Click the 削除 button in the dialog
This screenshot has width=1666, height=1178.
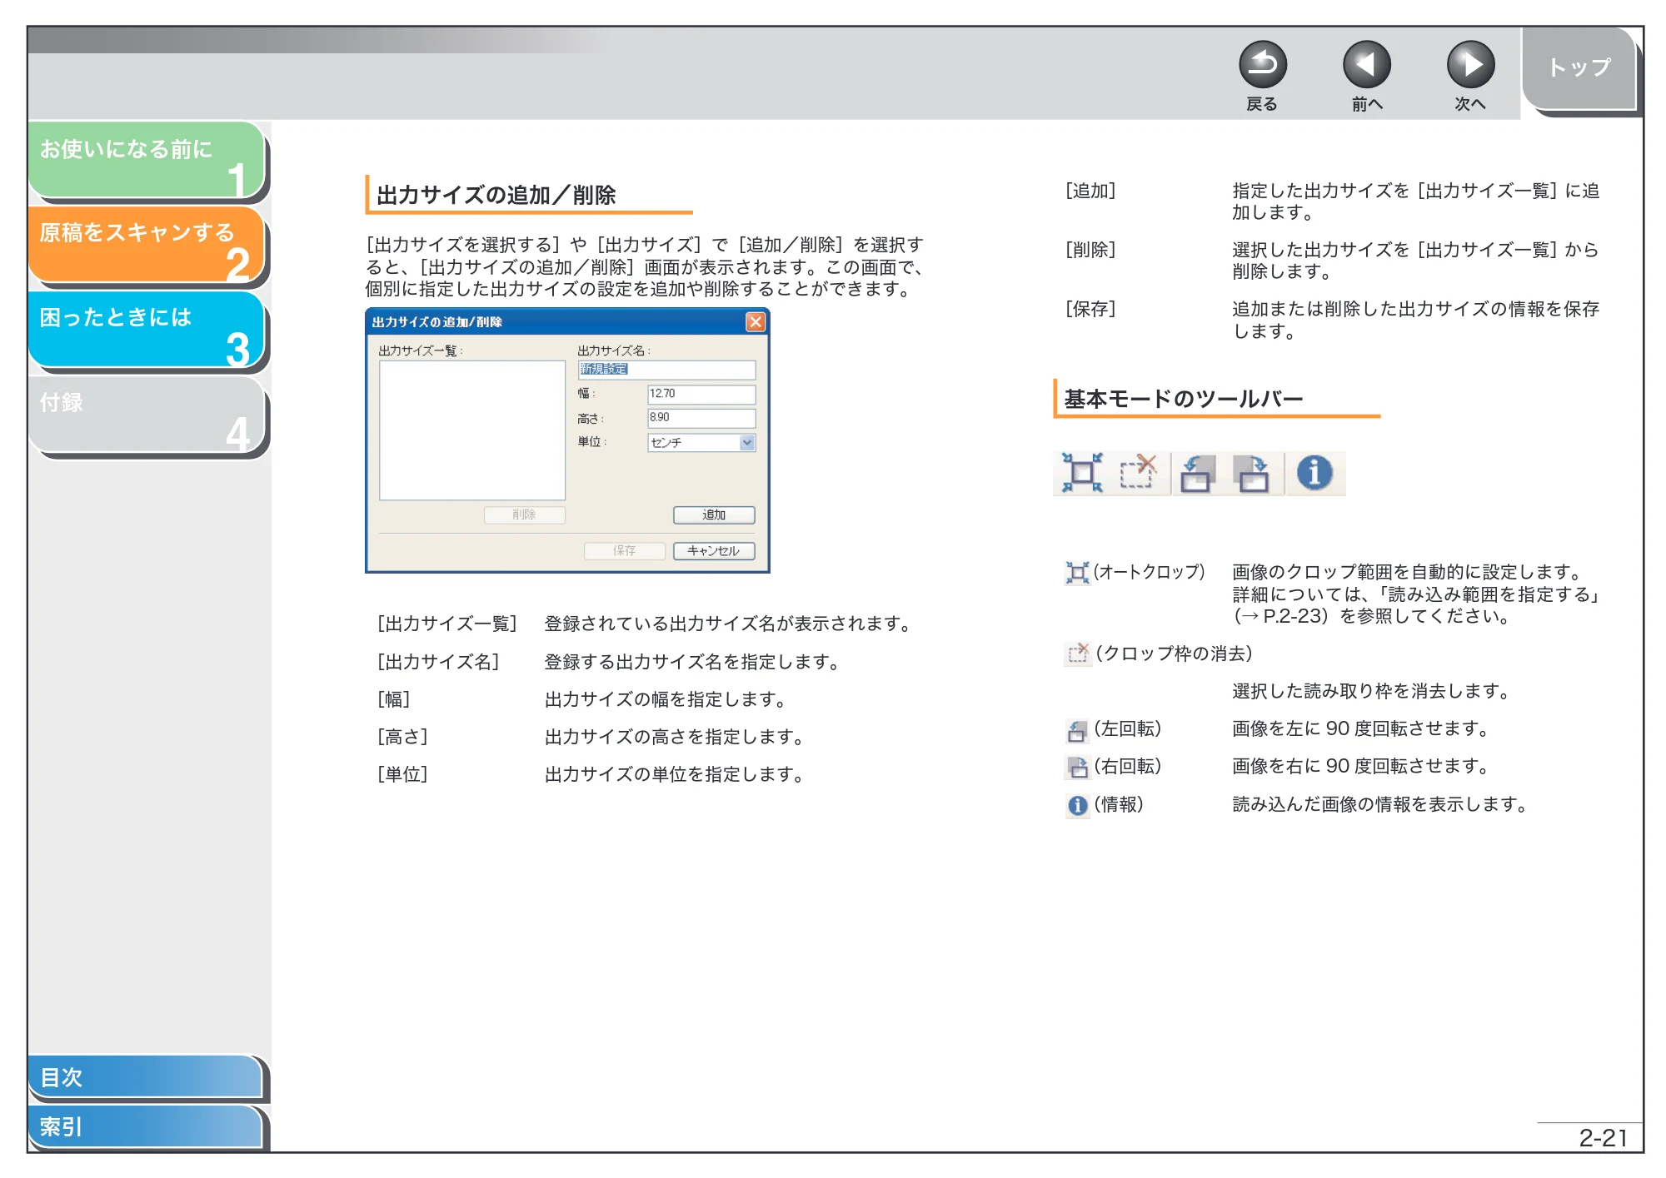pyautogui.click(x=524, y=515)
